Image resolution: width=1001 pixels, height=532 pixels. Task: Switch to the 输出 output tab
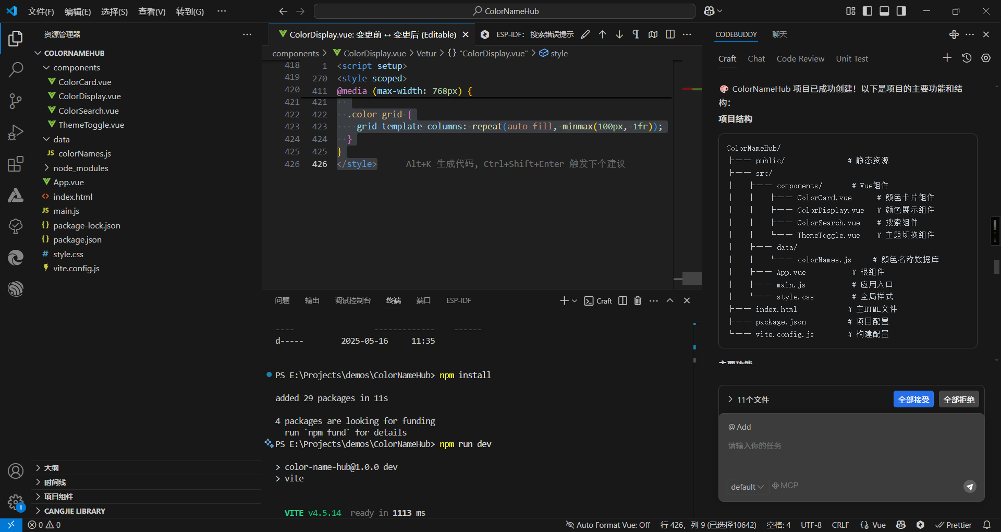pos(312,301)
